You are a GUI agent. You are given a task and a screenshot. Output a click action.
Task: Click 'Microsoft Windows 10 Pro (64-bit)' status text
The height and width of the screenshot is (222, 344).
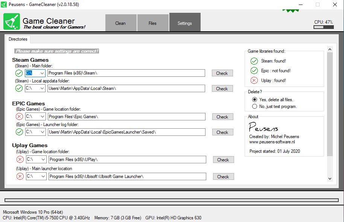33,212
